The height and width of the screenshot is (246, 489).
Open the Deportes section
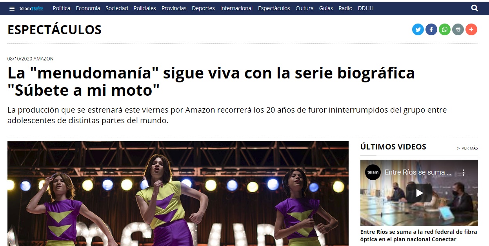point(203,8)
